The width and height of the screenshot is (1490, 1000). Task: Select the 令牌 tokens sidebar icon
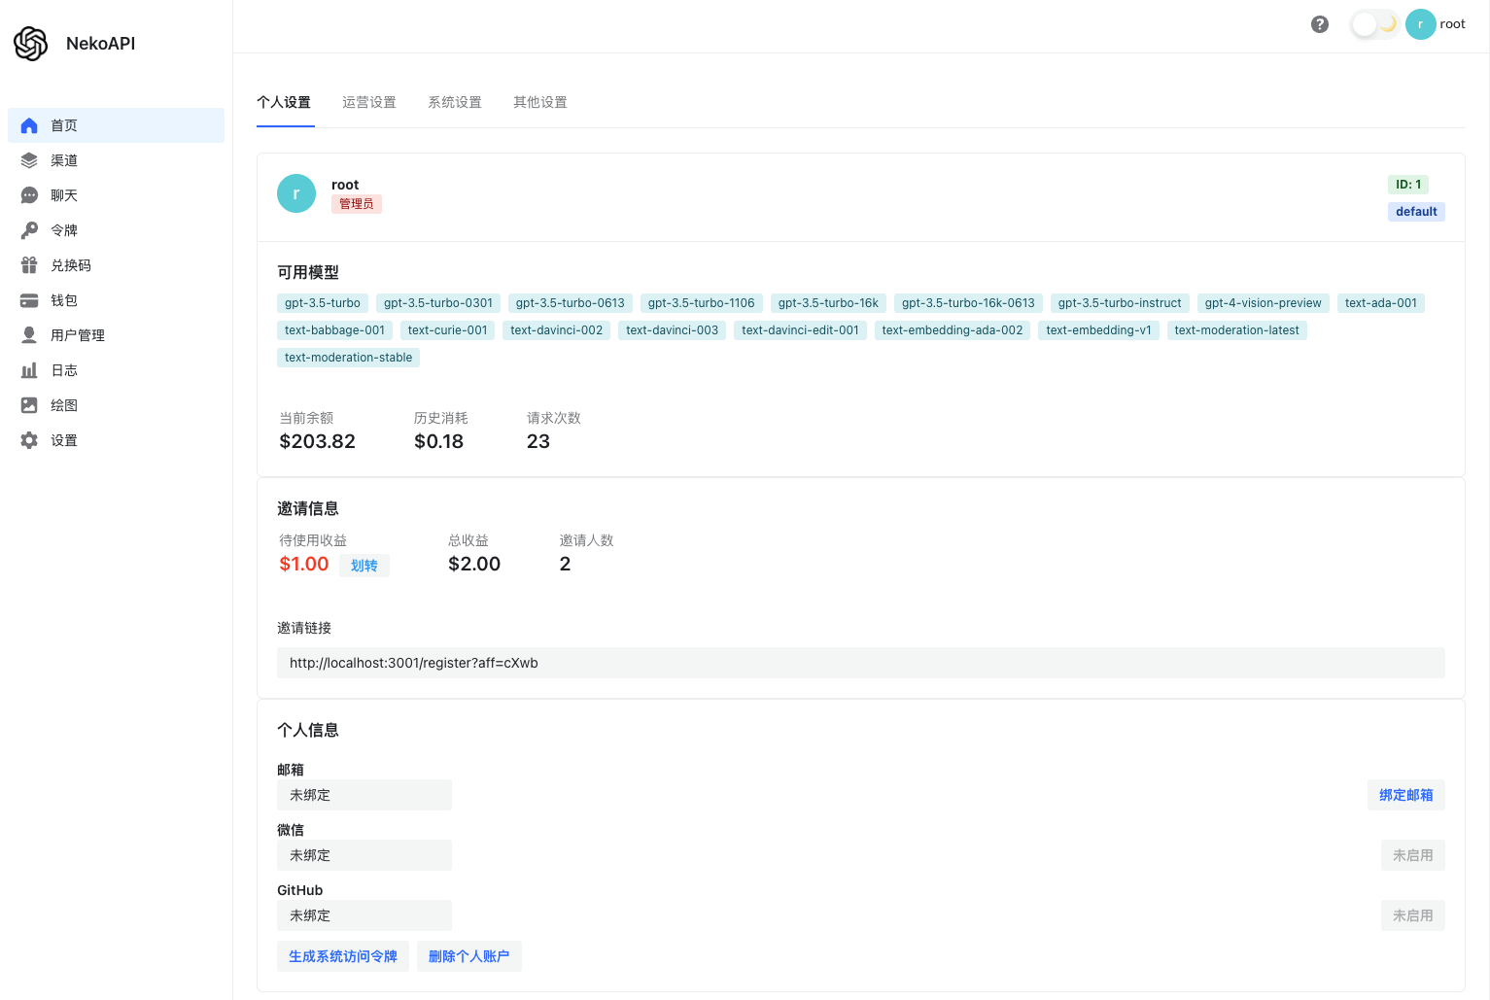[x=29, y=229]
